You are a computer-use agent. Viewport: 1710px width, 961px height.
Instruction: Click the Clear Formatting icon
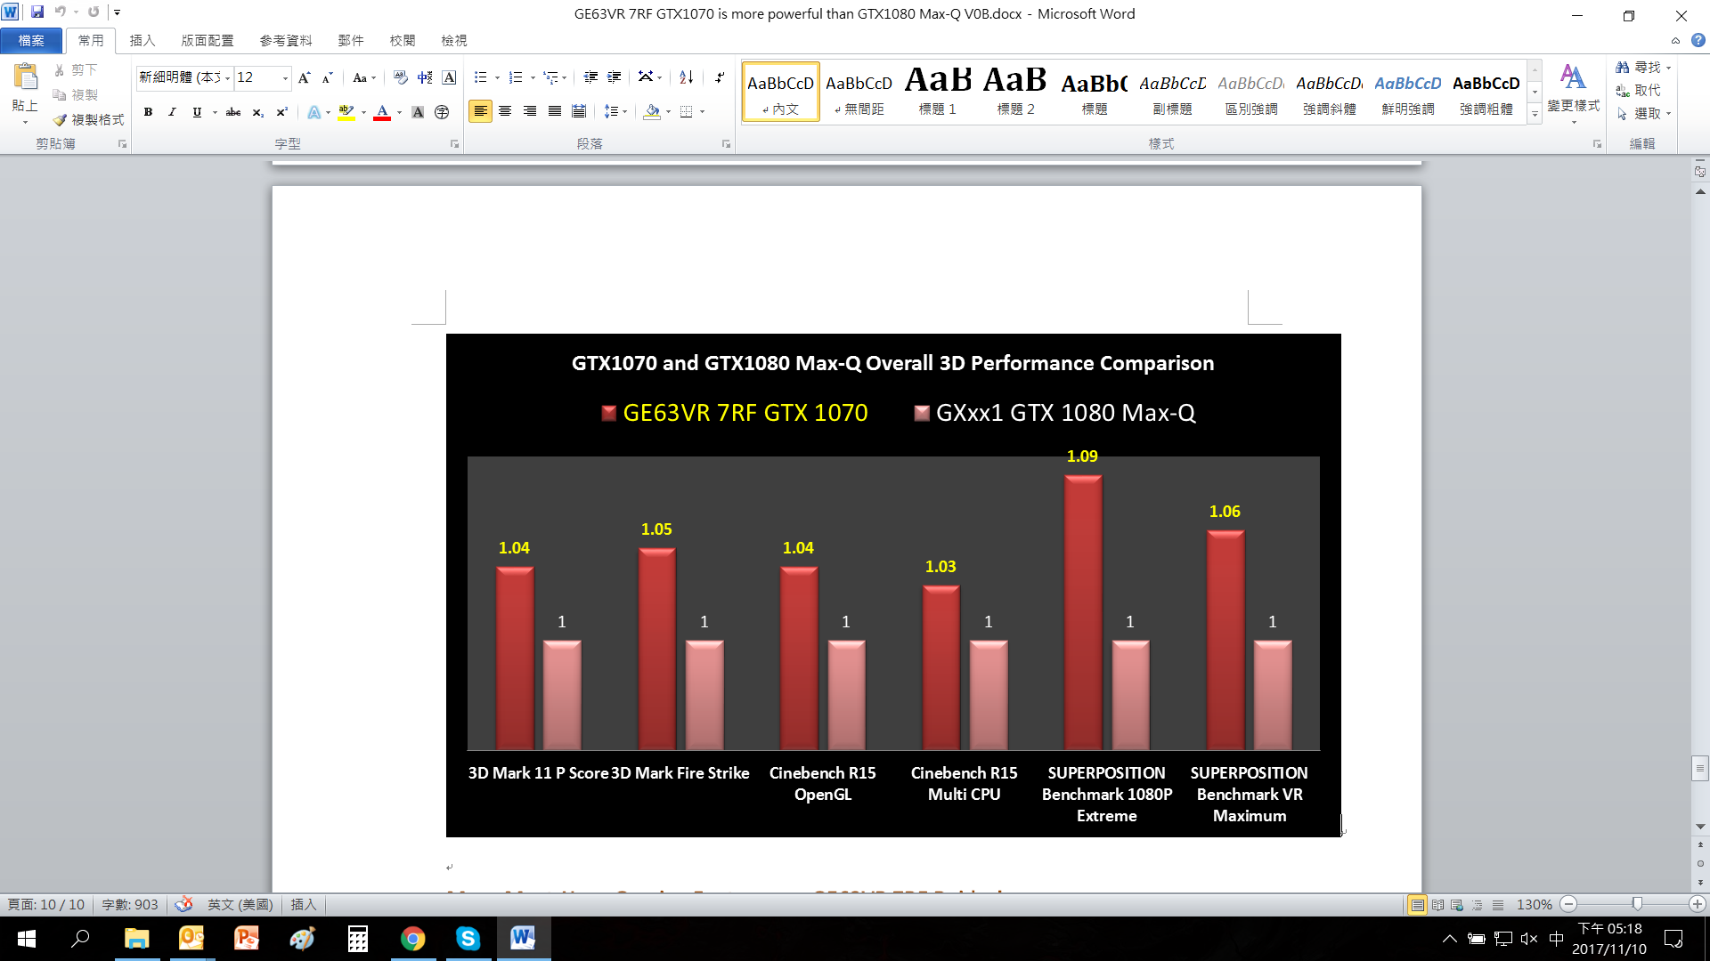point(401,77)
